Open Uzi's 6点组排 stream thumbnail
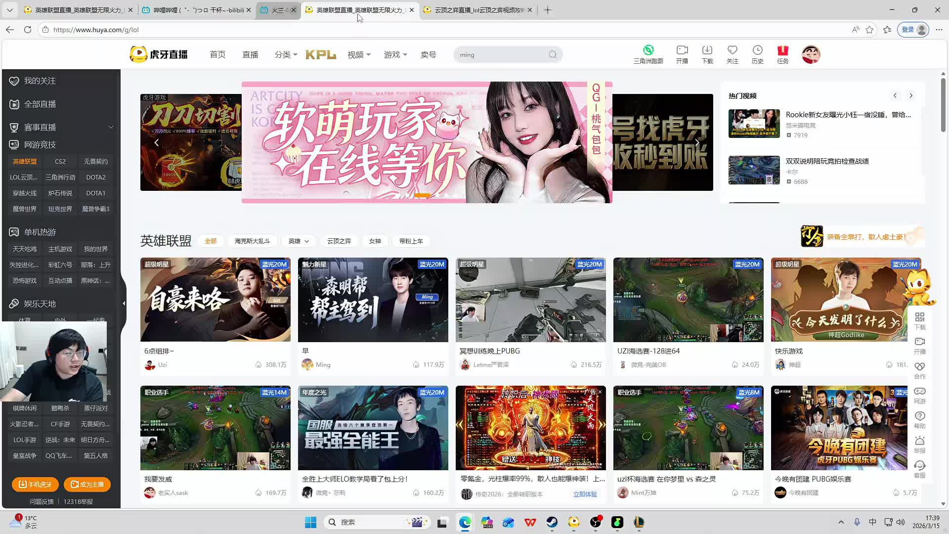 pos(215,300)
